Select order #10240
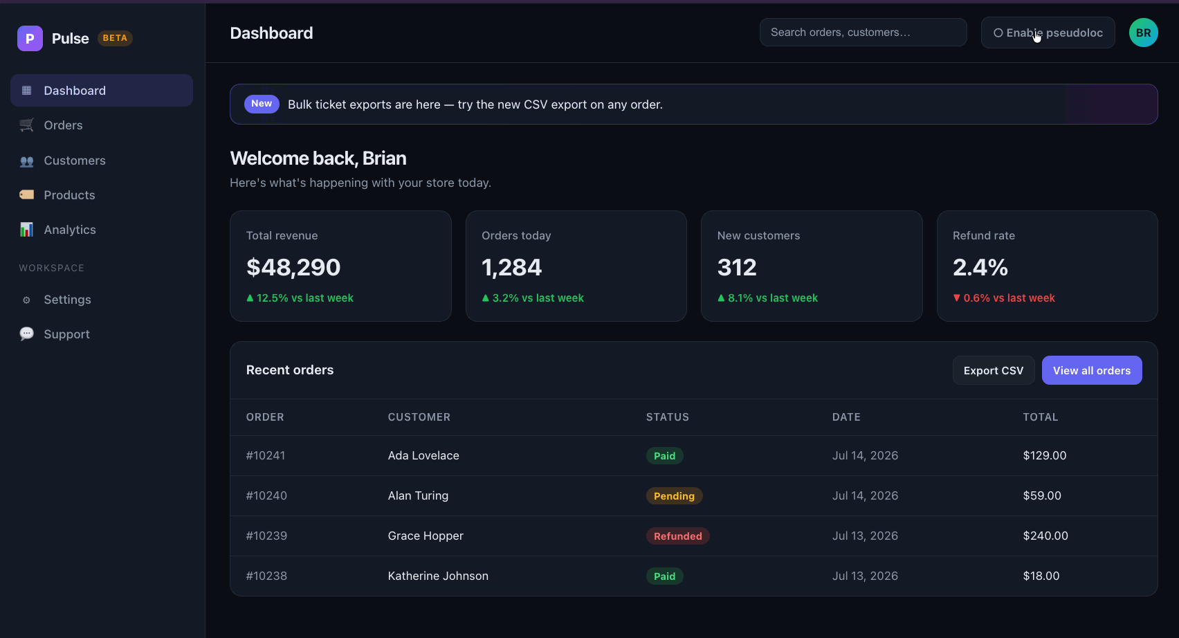This screenshot has height=638, width=1179. tap(266, 495)
